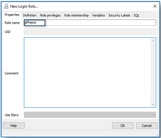Go to the Role privileges tab
The width and height of the screenshot is (161, 138).
pos(50,15)
